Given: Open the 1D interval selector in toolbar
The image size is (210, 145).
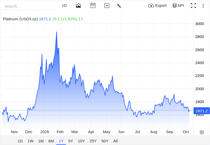Looking at the screenshot, I should click(x=64, y=6).
